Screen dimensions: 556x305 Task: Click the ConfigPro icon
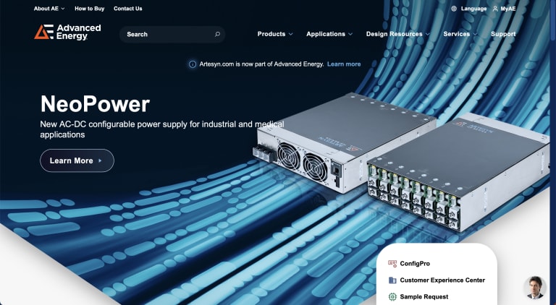392,264
